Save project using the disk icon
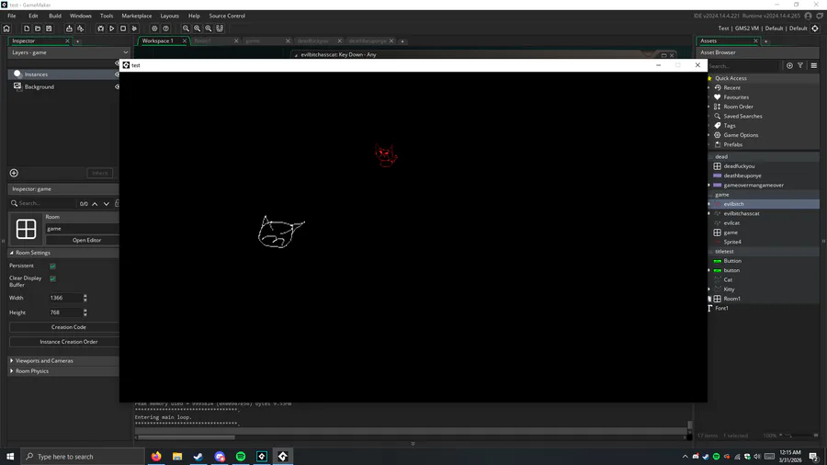 point(49,28)
